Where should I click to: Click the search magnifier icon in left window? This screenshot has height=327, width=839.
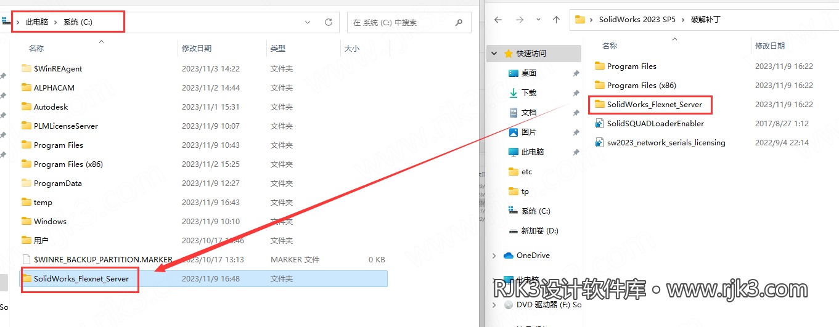pyautogui.click(x=459, y=22)
